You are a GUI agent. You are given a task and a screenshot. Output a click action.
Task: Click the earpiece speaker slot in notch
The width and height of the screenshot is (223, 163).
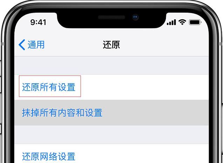(111, 18)
